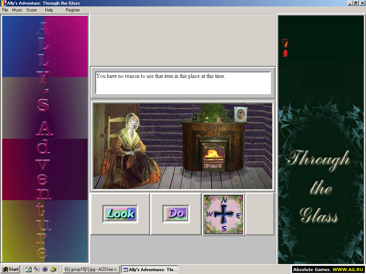Click the Look action button
Viewport: 366px width, 274px height.
pos(120,214)
